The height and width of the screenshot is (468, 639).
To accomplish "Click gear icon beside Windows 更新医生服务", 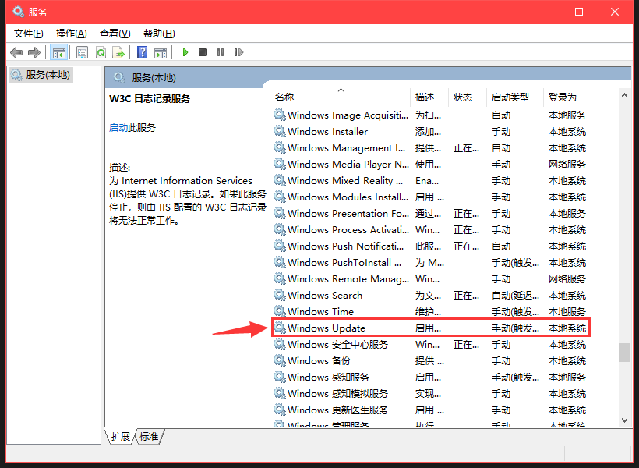I will point(279,409).
